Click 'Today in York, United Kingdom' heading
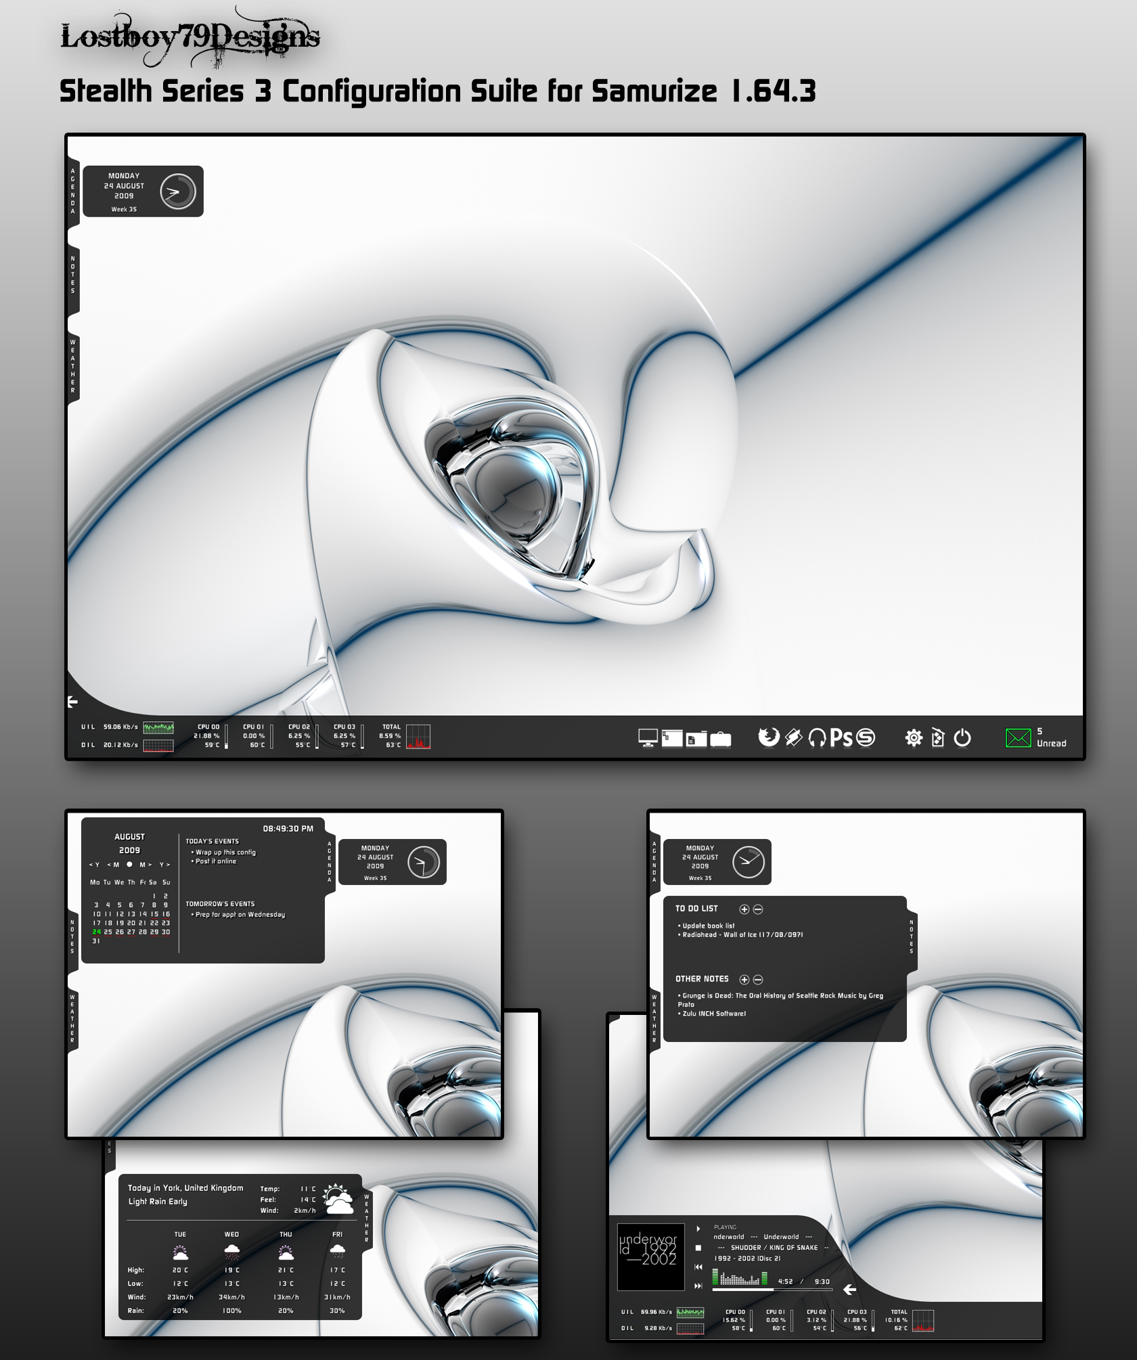This screenshot has width=1137, height=1360. tap(185, 1188)
